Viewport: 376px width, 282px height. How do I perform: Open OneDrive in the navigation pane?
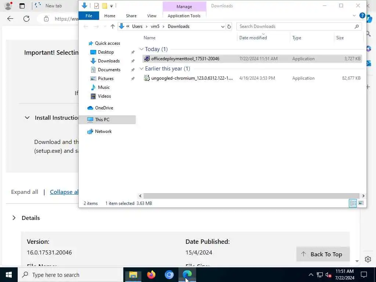(x=104, y=108)
